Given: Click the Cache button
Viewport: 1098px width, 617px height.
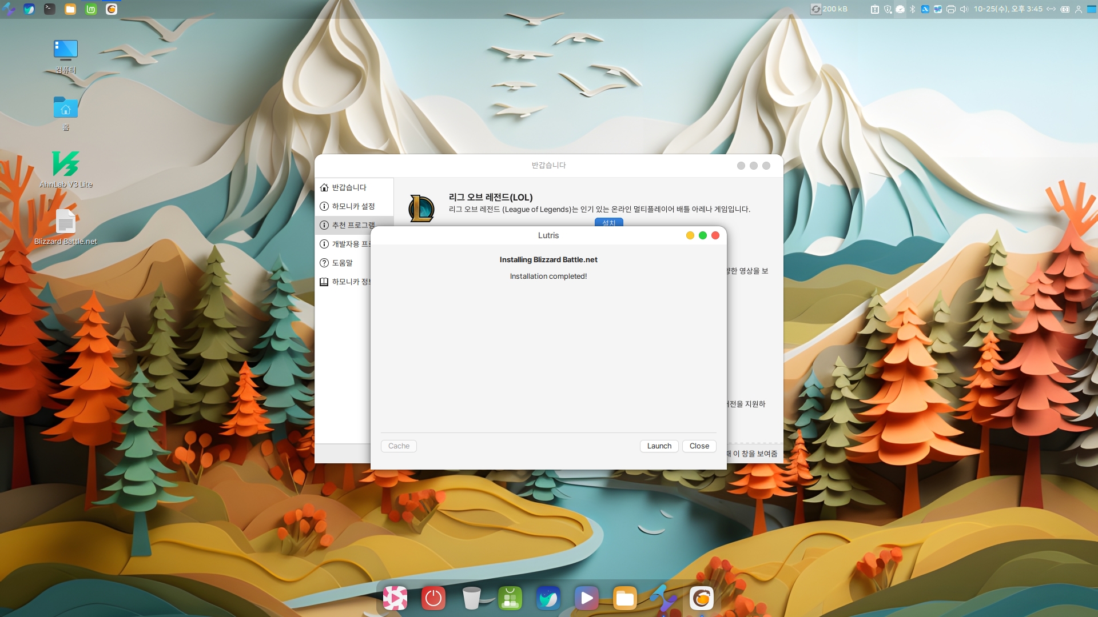Looking at the screenshot, I should click(399, 446).
